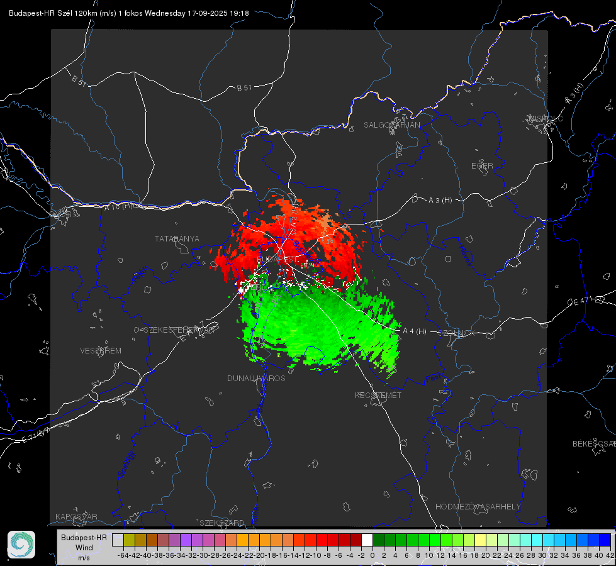Click the HÓDMEZŐVÁSÁRHELY city label
This screenshot has width=616, height=566.
(478, 507)
